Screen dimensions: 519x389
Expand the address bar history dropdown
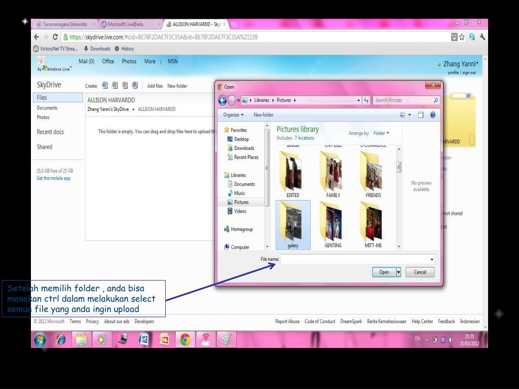tap(359, 100)
